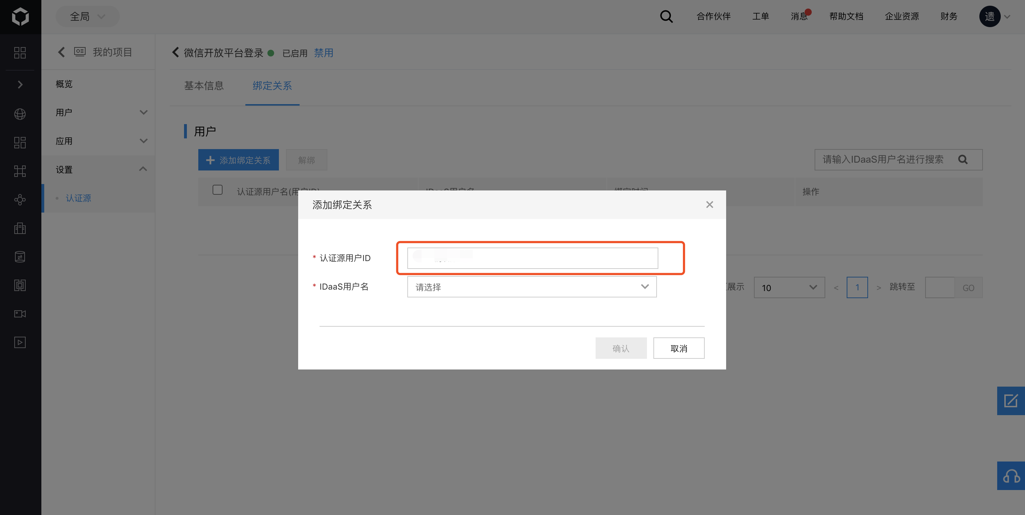This screenshot has width=1025, height=515.
Task: Click the play icon in left sidebar
Action: coord(20,342)
